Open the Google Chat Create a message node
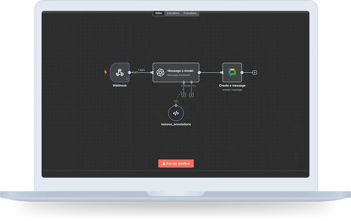The width and height of the screenshot is (351, 221). coord(232,73)
